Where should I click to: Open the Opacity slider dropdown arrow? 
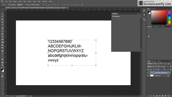(171, 67)
